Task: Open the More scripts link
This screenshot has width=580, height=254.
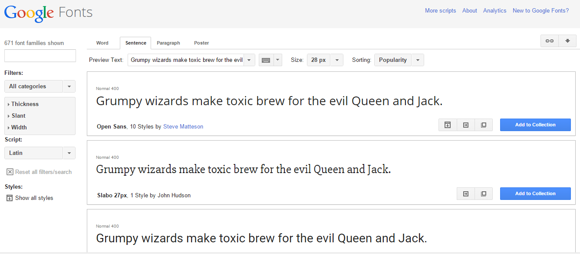Action: (x=440, y=10)
